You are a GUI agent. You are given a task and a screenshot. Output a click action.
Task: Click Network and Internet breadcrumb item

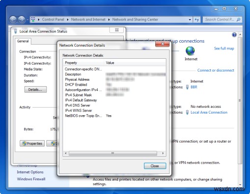88,20
